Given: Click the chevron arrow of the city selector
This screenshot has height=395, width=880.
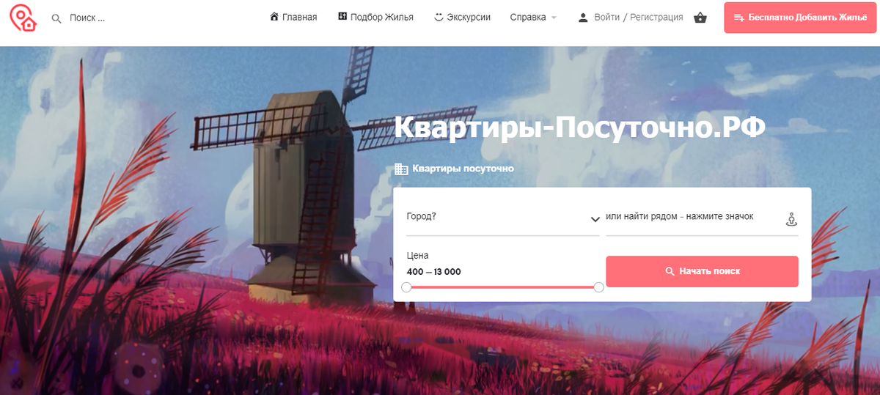Looking at the screenshot, I should [x=595, y=219].
